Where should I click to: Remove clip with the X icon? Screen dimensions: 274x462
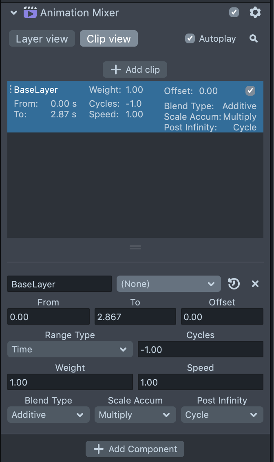point(255,284)
